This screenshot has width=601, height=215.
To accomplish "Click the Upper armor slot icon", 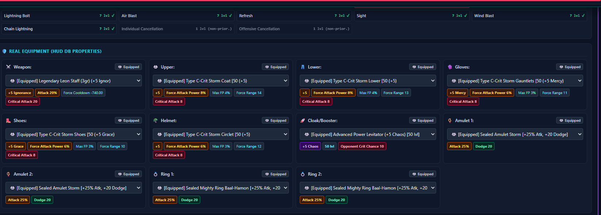I will [156, 67].
